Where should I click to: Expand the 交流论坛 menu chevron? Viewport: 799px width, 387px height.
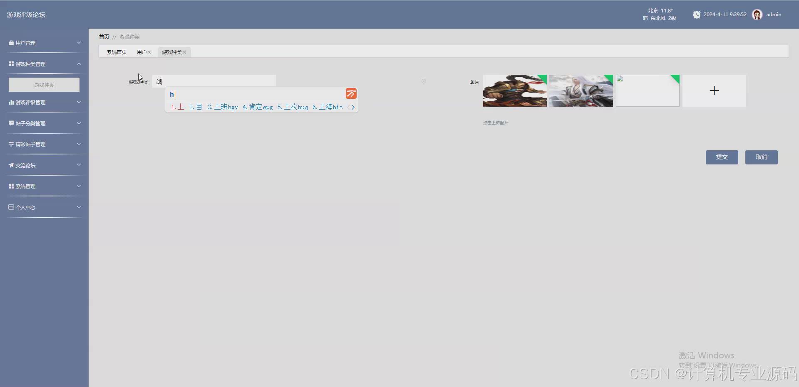[79, 165]
